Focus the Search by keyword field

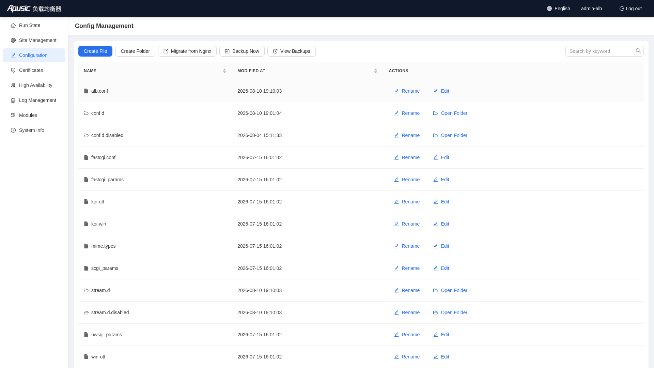pos(599,51)
